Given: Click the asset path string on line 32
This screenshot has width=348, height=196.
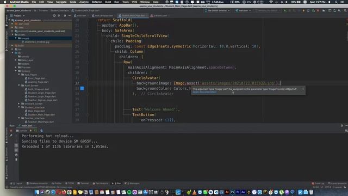Looking at the screenshot, I should pos(238,83).
